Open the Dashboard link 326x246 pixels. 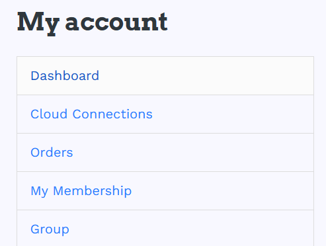point(65,76)
